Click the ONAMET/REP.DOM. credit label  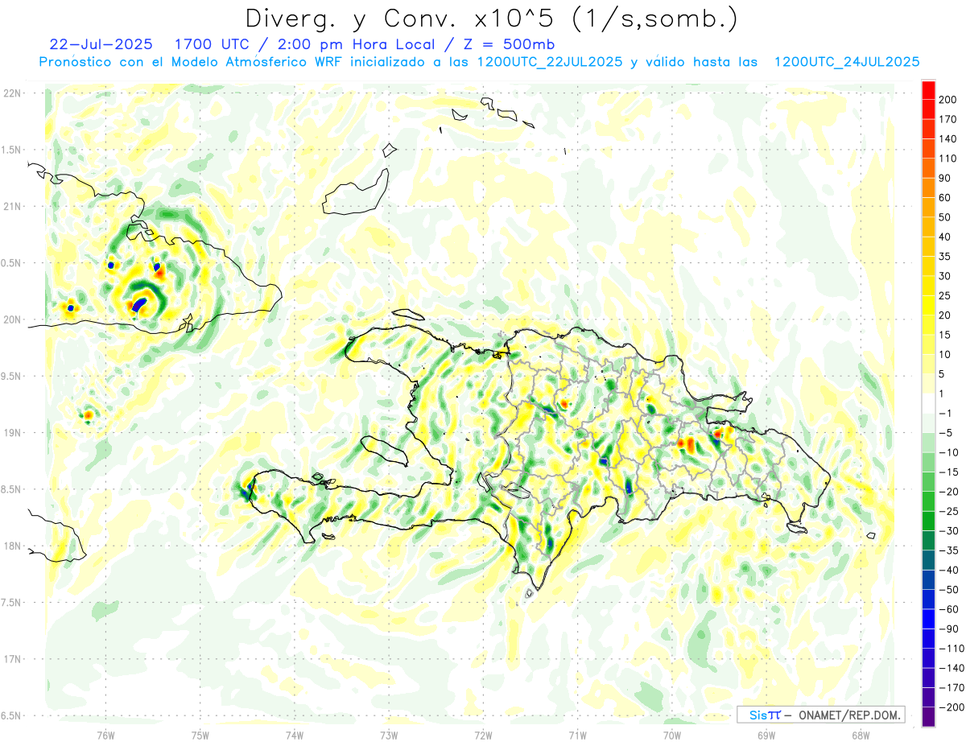pos(850,715)
